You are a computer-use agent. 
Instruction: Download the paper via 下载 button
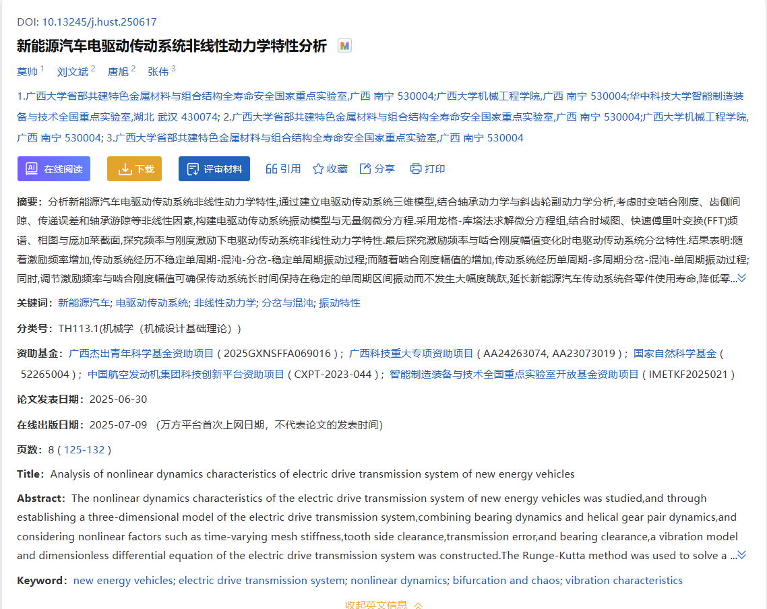135,169
